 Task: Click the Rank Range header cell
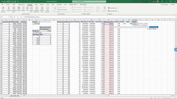tap(36, 35)
